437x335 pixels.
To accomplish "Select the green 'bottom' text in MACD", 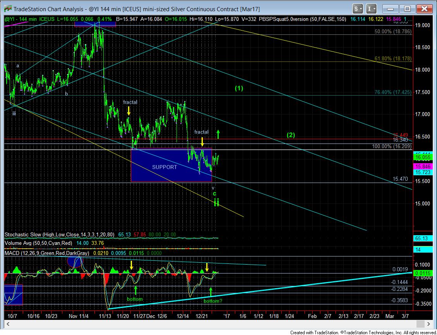I will click(135, 299).
